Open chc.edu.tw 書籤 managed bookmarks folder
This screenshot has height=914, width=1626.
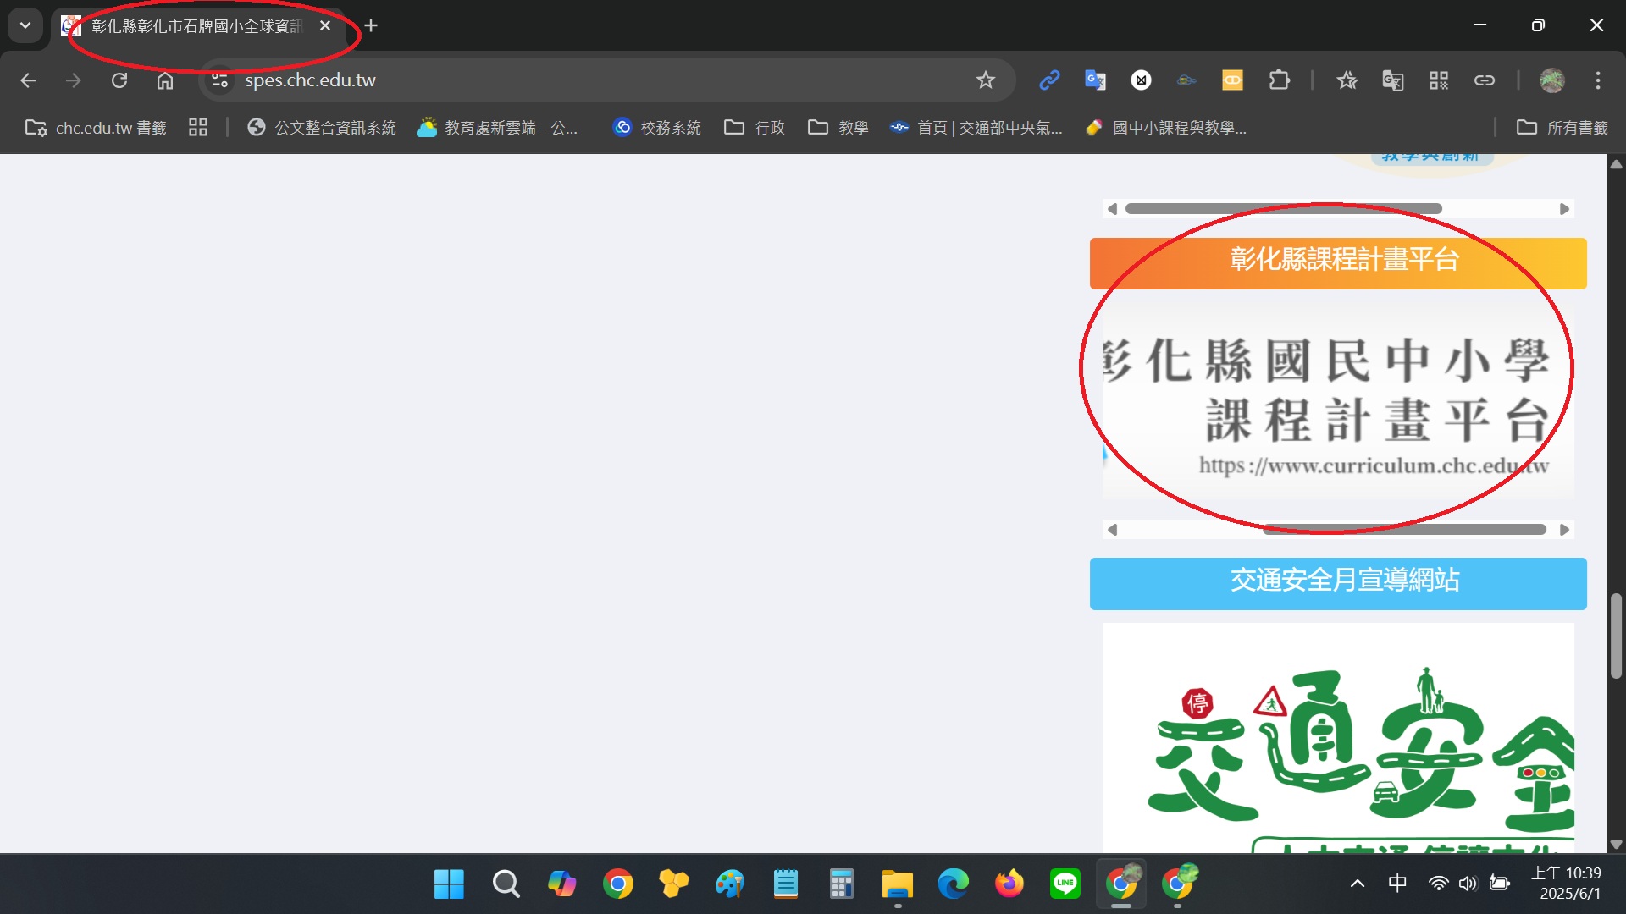point(96,128)
